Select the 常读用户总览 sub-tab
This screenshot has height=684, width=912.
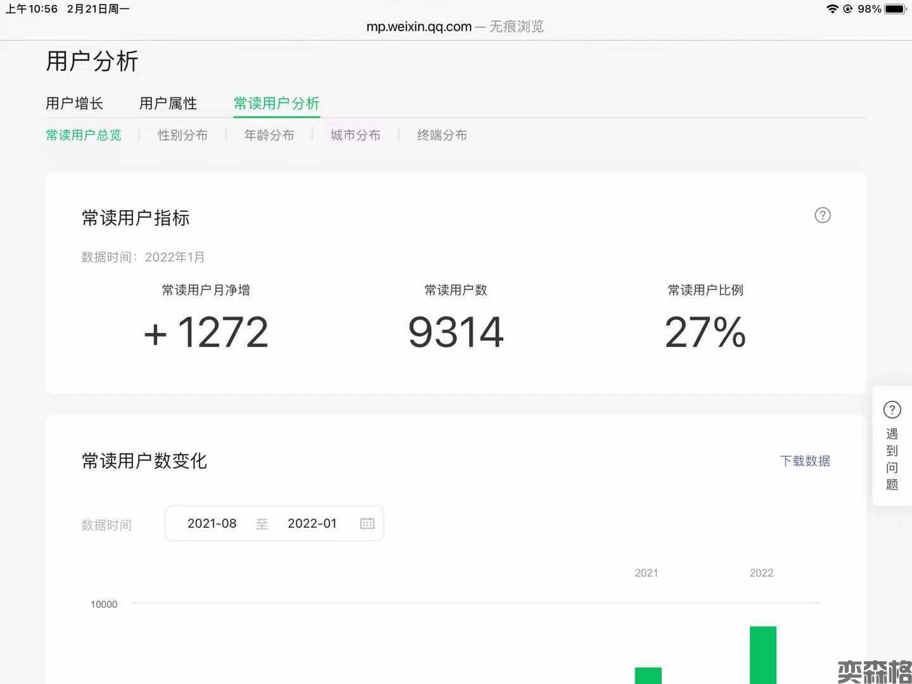point(84,135)
